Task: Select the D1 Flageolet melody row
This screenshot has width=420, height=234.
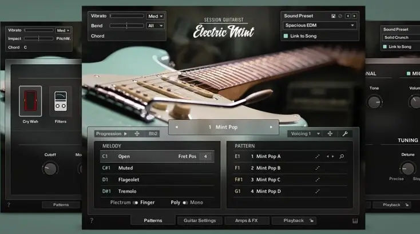Action: click(x=157, y=180)
